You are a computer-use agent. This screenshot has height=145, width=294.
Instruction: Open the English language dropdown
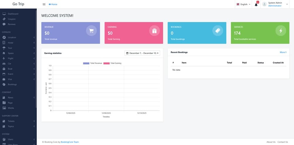(x=243, y=4)
